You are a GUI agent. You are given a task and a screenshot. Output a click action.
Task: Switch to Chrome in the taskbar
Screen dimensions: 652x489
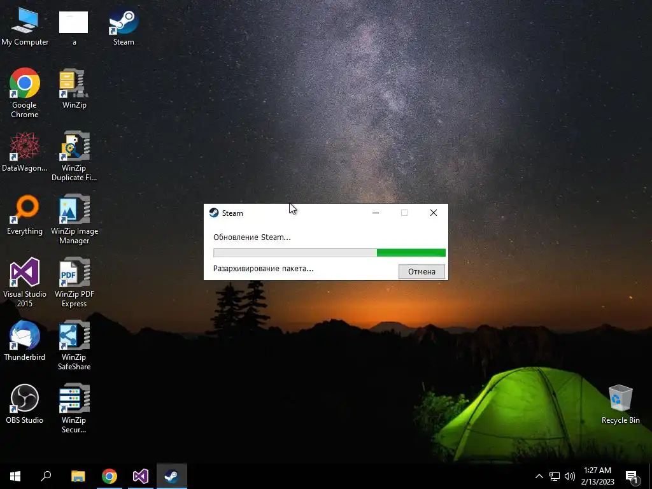click(x=110, y=476)
